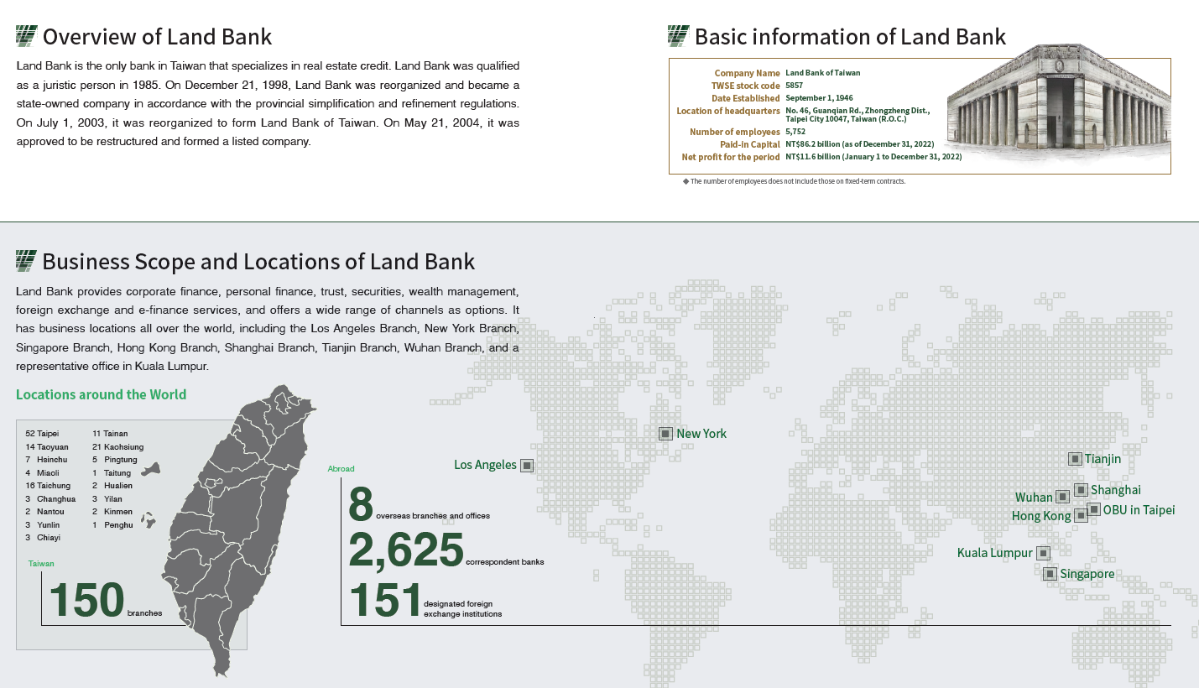Viewport: 1199px width, 688px height.
Task: Click the logo beside Business Scope heading
Action: pos(27,261)
